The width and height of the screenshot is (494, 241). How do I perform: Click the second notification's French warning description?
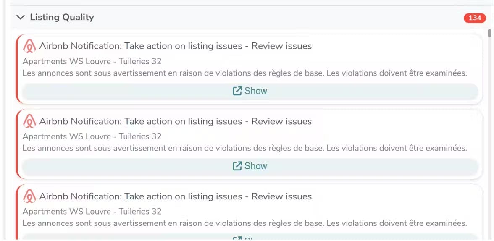244,148
